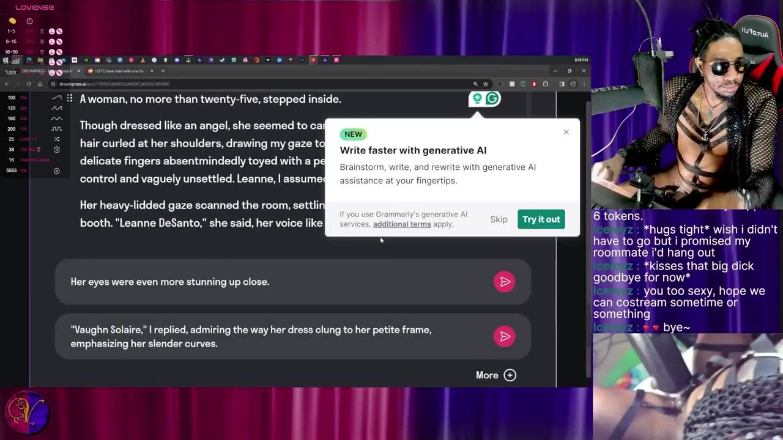The width and height of the screenshot is (783, 440).
Task: Click the More plus-circle icon
Action: click(510, 375)
